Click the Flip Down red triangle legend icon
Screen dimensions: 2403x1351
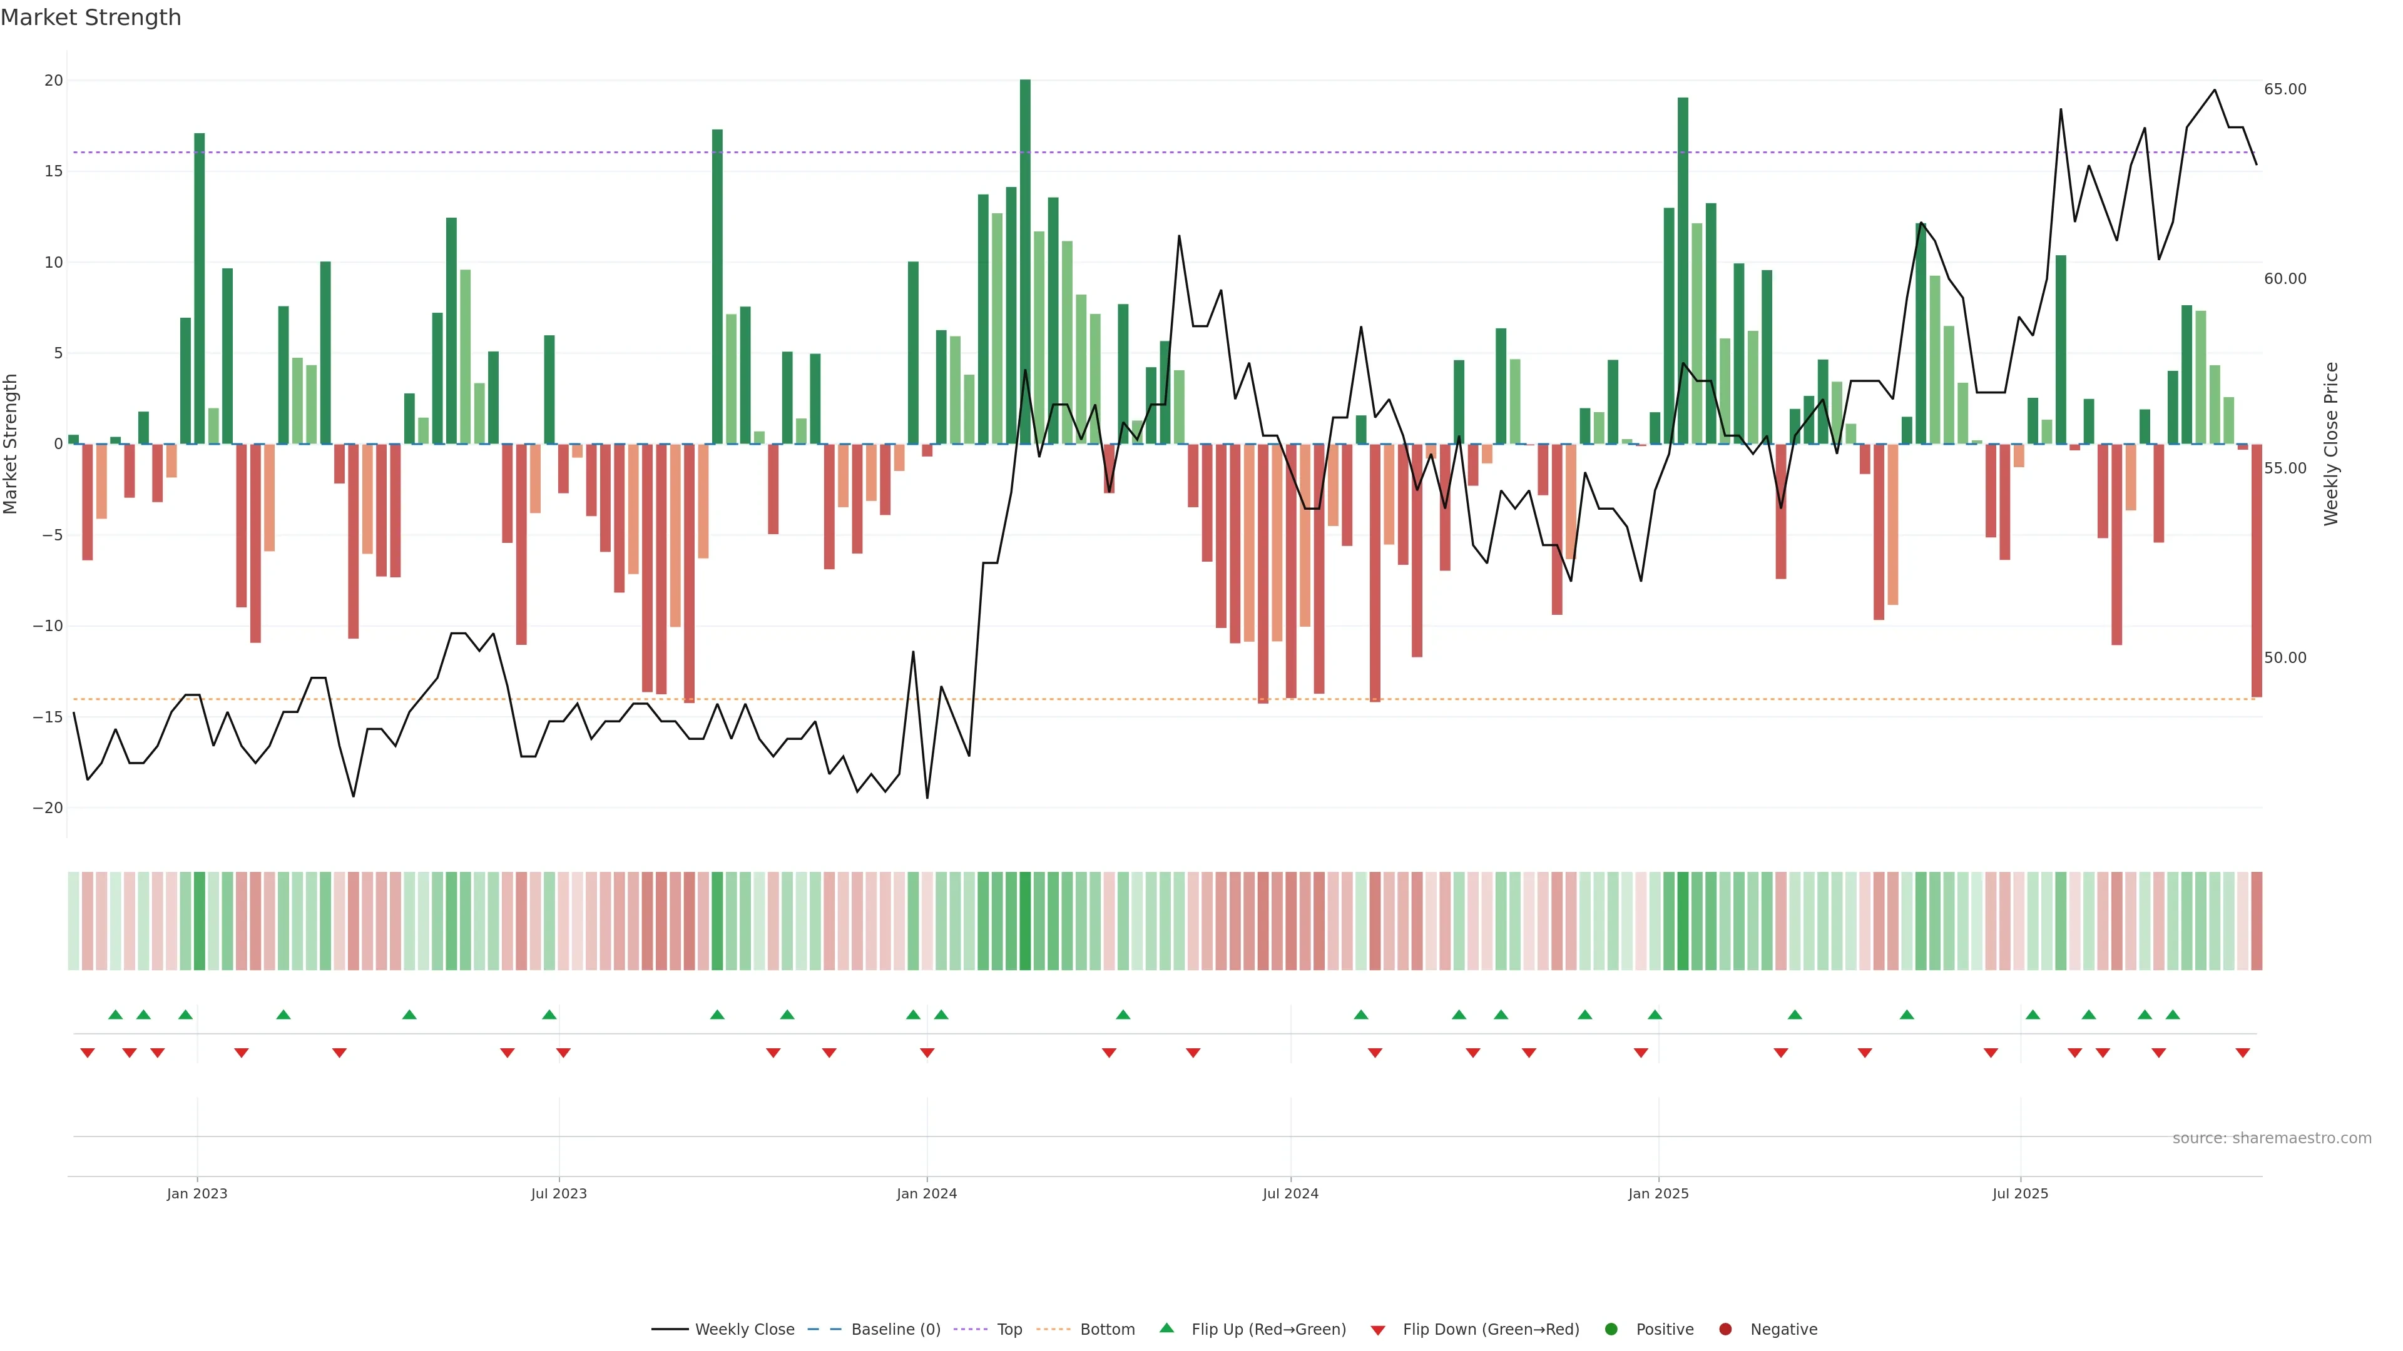tap(1378, 1330)
